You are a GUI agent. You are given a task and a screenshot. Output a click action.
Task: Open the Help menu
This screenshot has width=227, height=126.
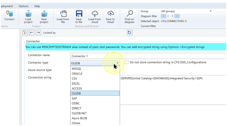[37, 6]
